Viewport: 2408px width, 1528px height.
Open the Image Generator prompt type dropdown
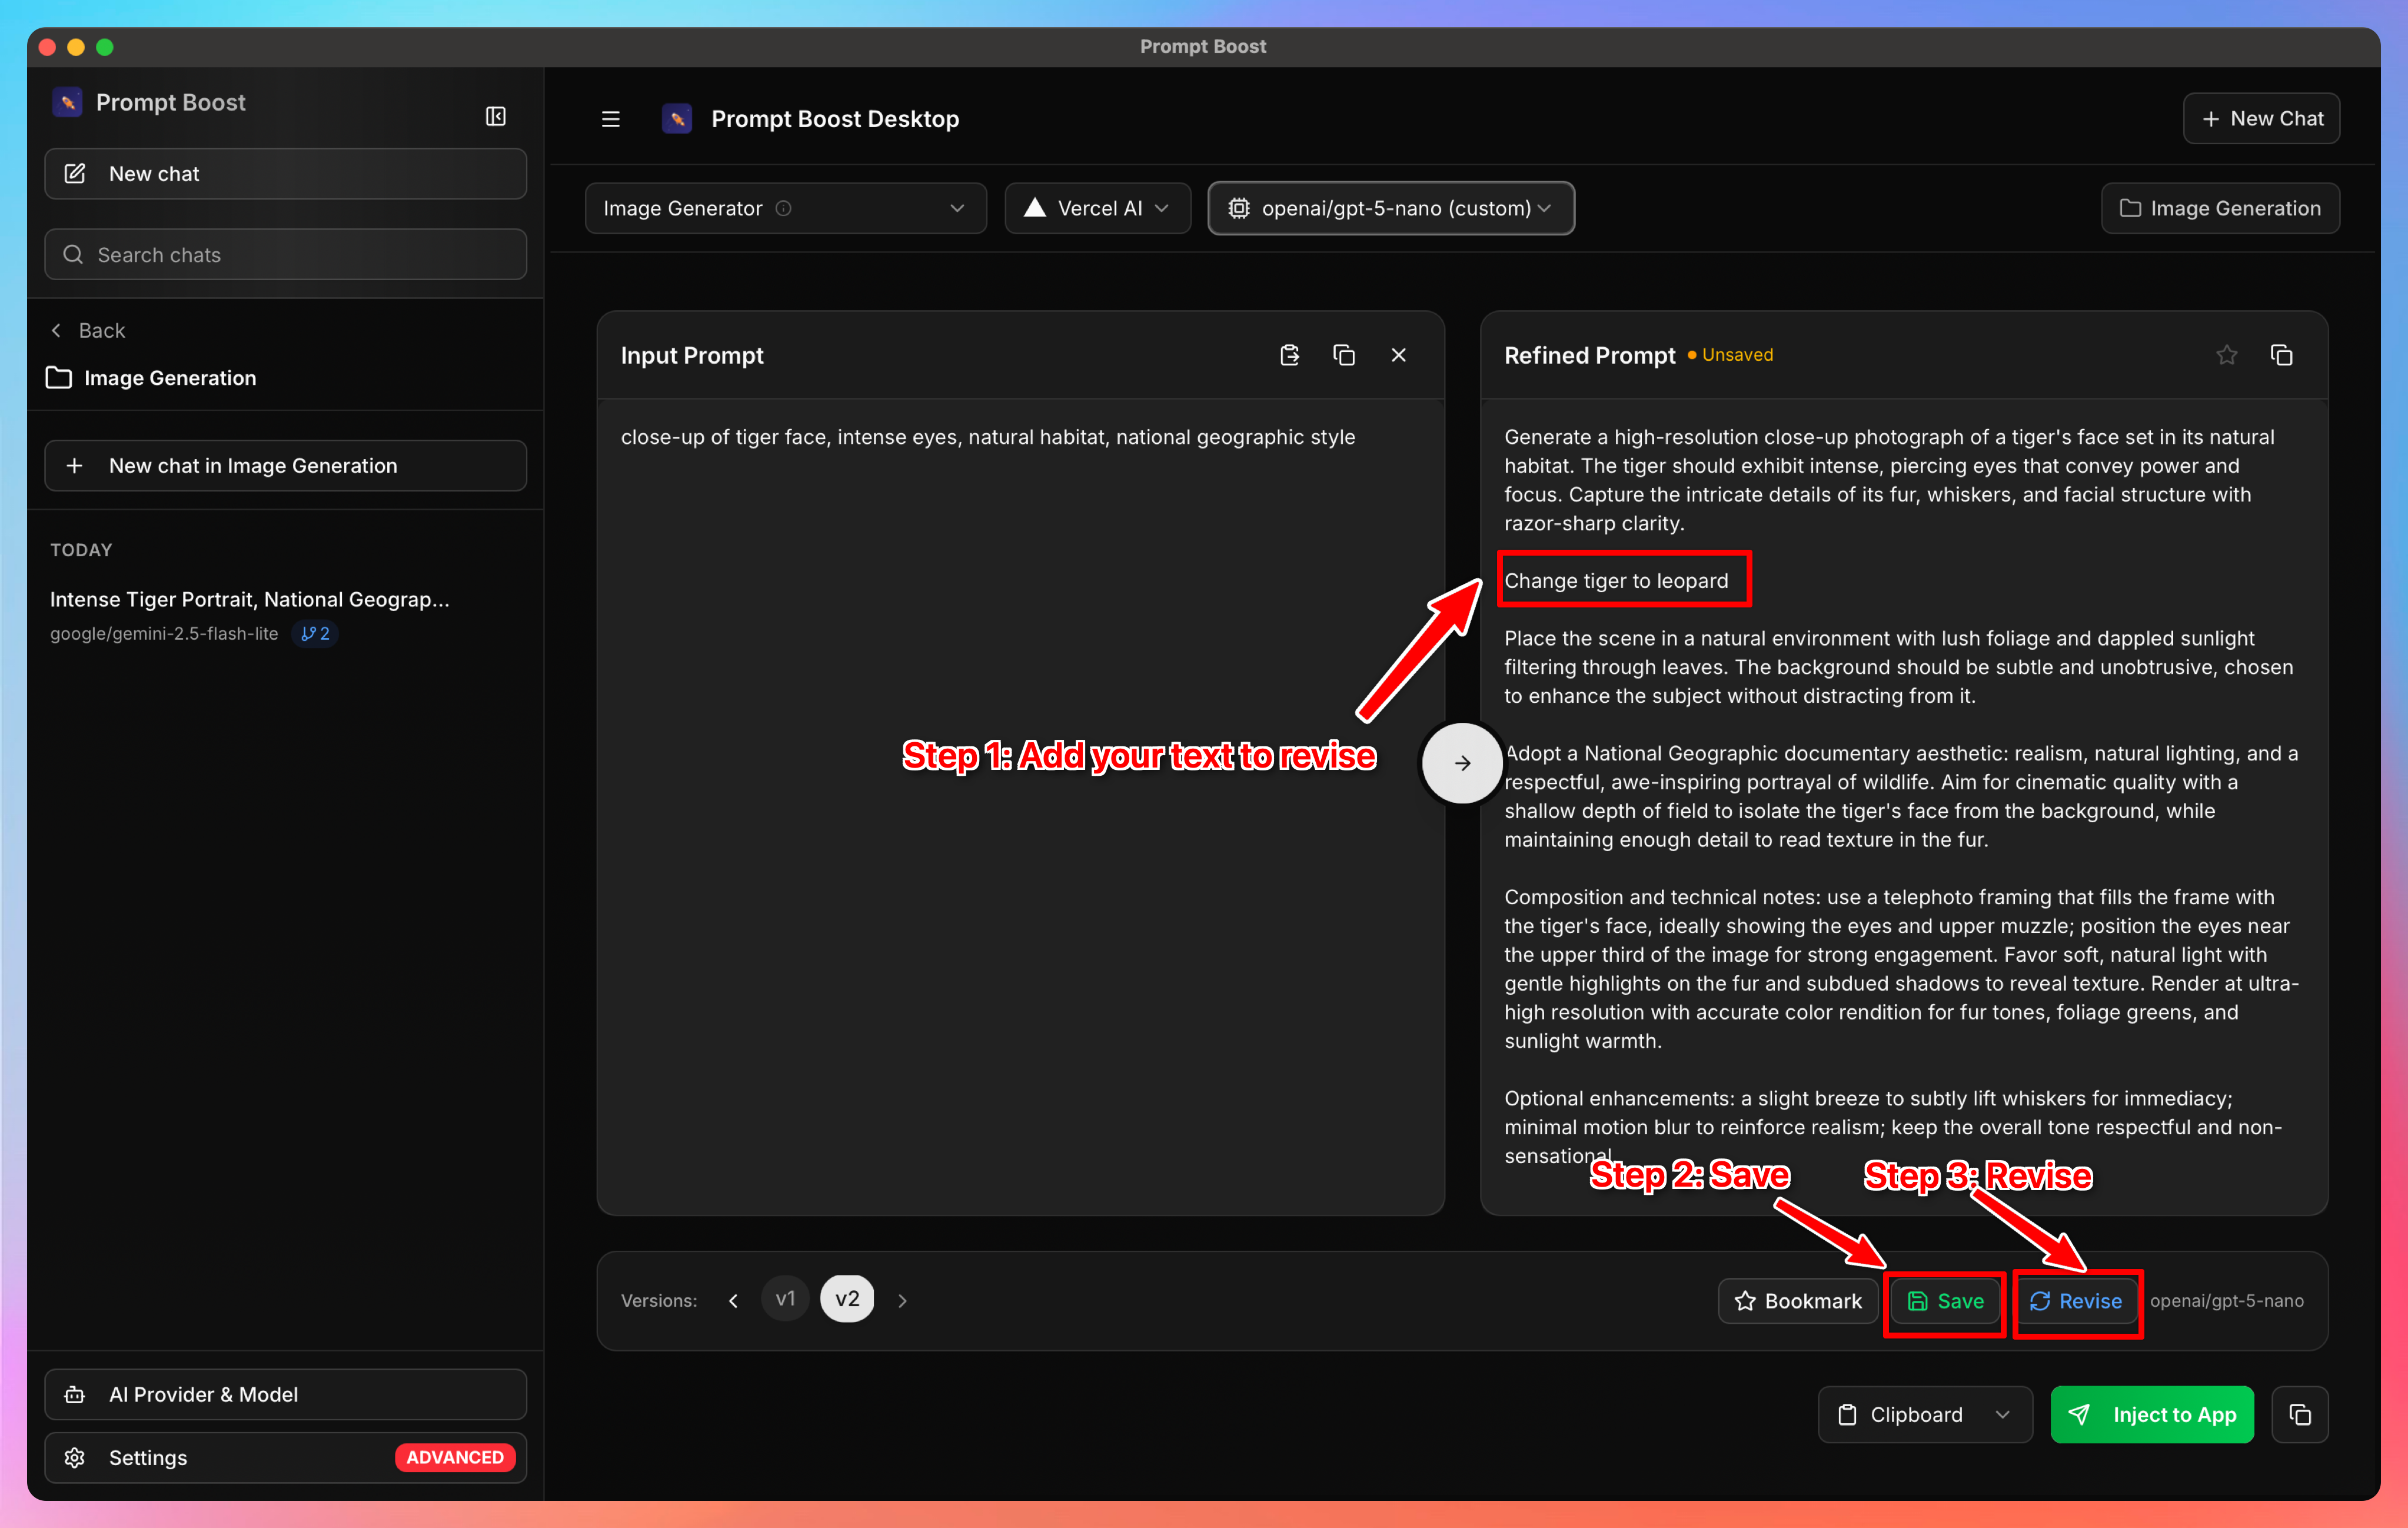tap(786, 208)
